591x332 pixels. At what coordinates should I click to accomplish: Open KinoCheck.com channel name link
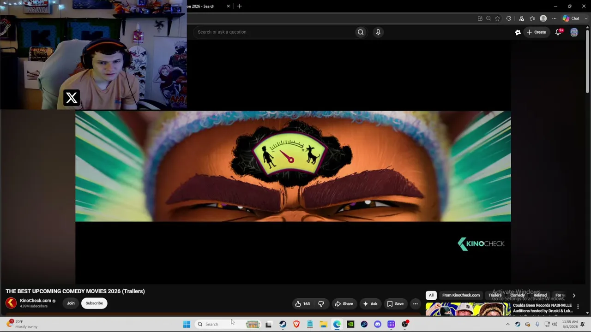tap(36, 301)
